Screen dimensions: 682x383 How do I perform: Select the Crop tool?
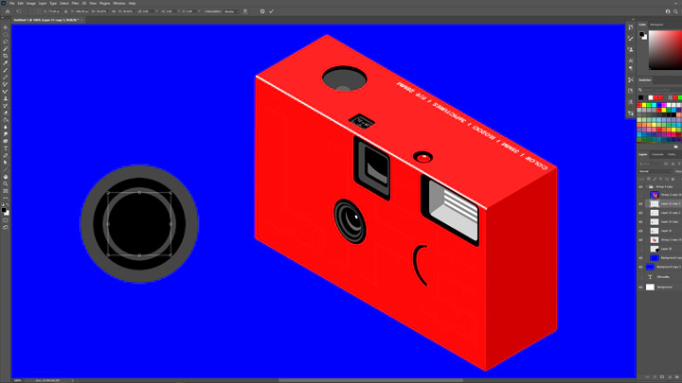(x=6, y=56)
